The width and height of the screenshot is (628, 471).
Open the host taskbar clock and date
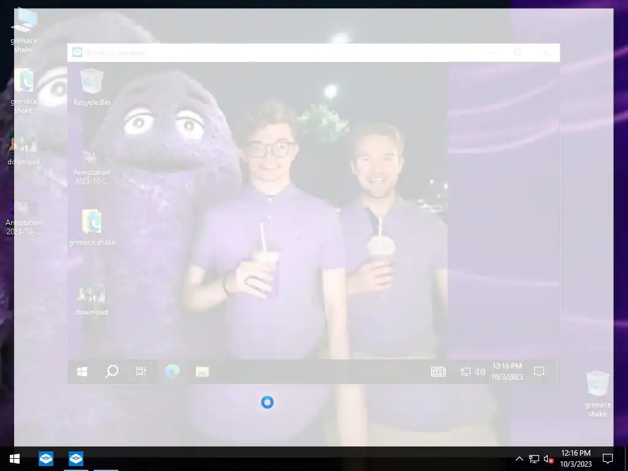pos(575,459)
